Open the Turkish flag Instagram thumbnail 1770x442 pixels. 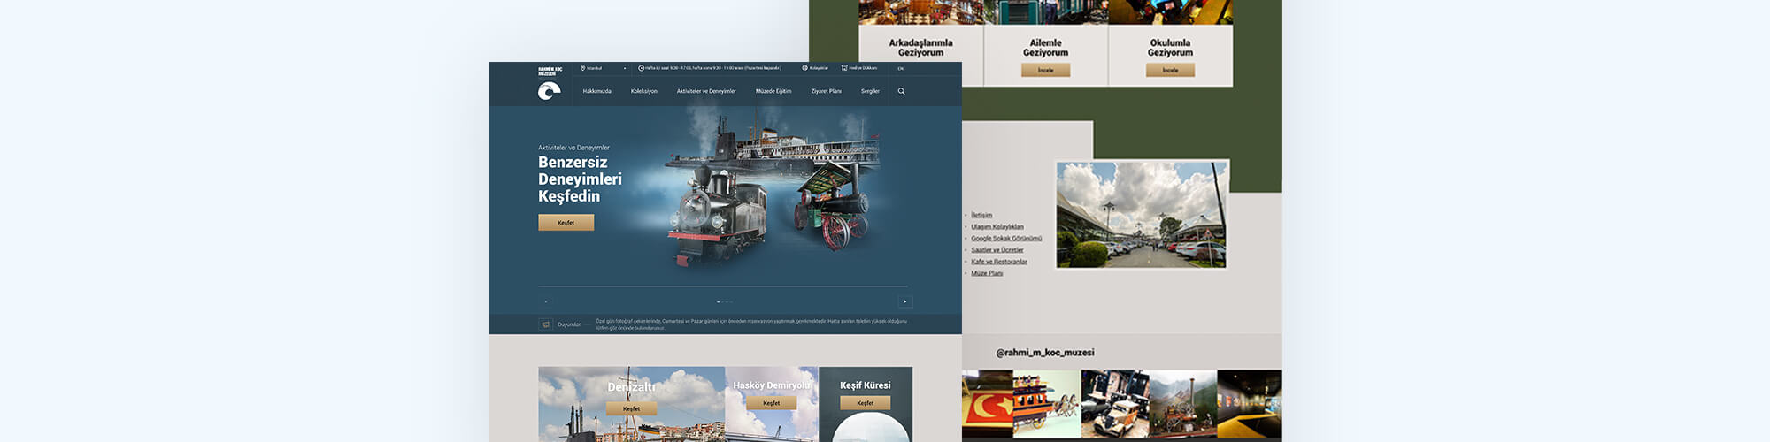pos(987,405)
